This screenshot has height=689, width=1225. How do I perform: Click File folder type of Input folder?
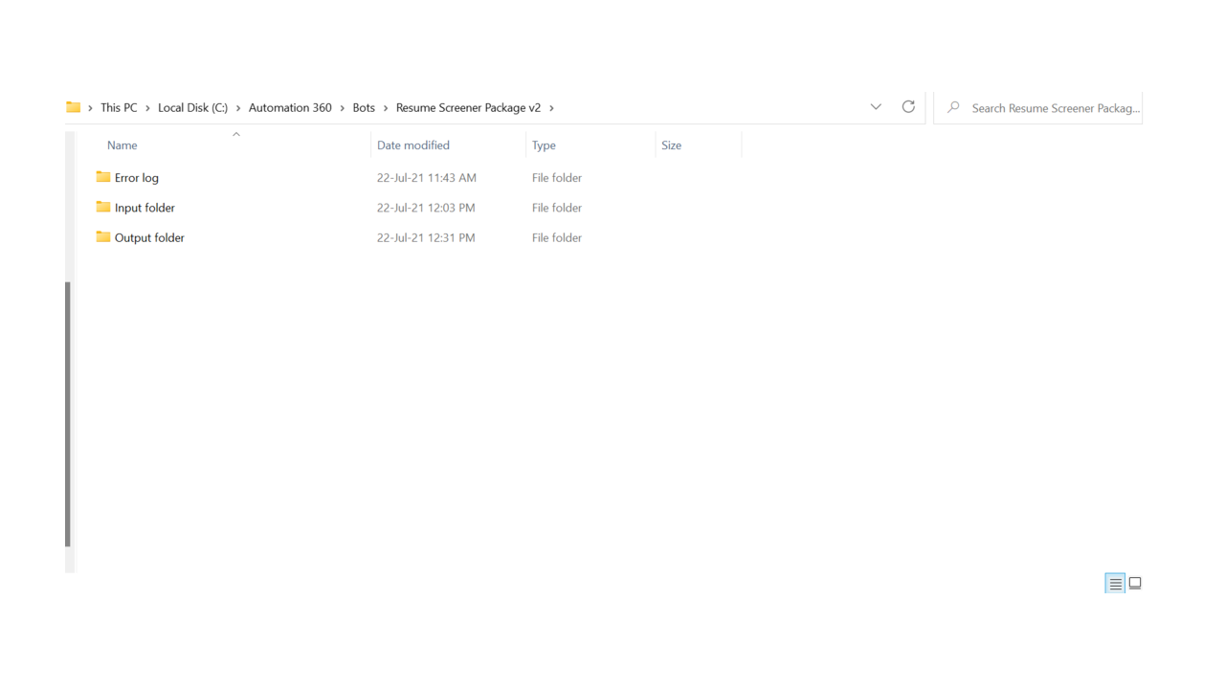tap(557, 208)
